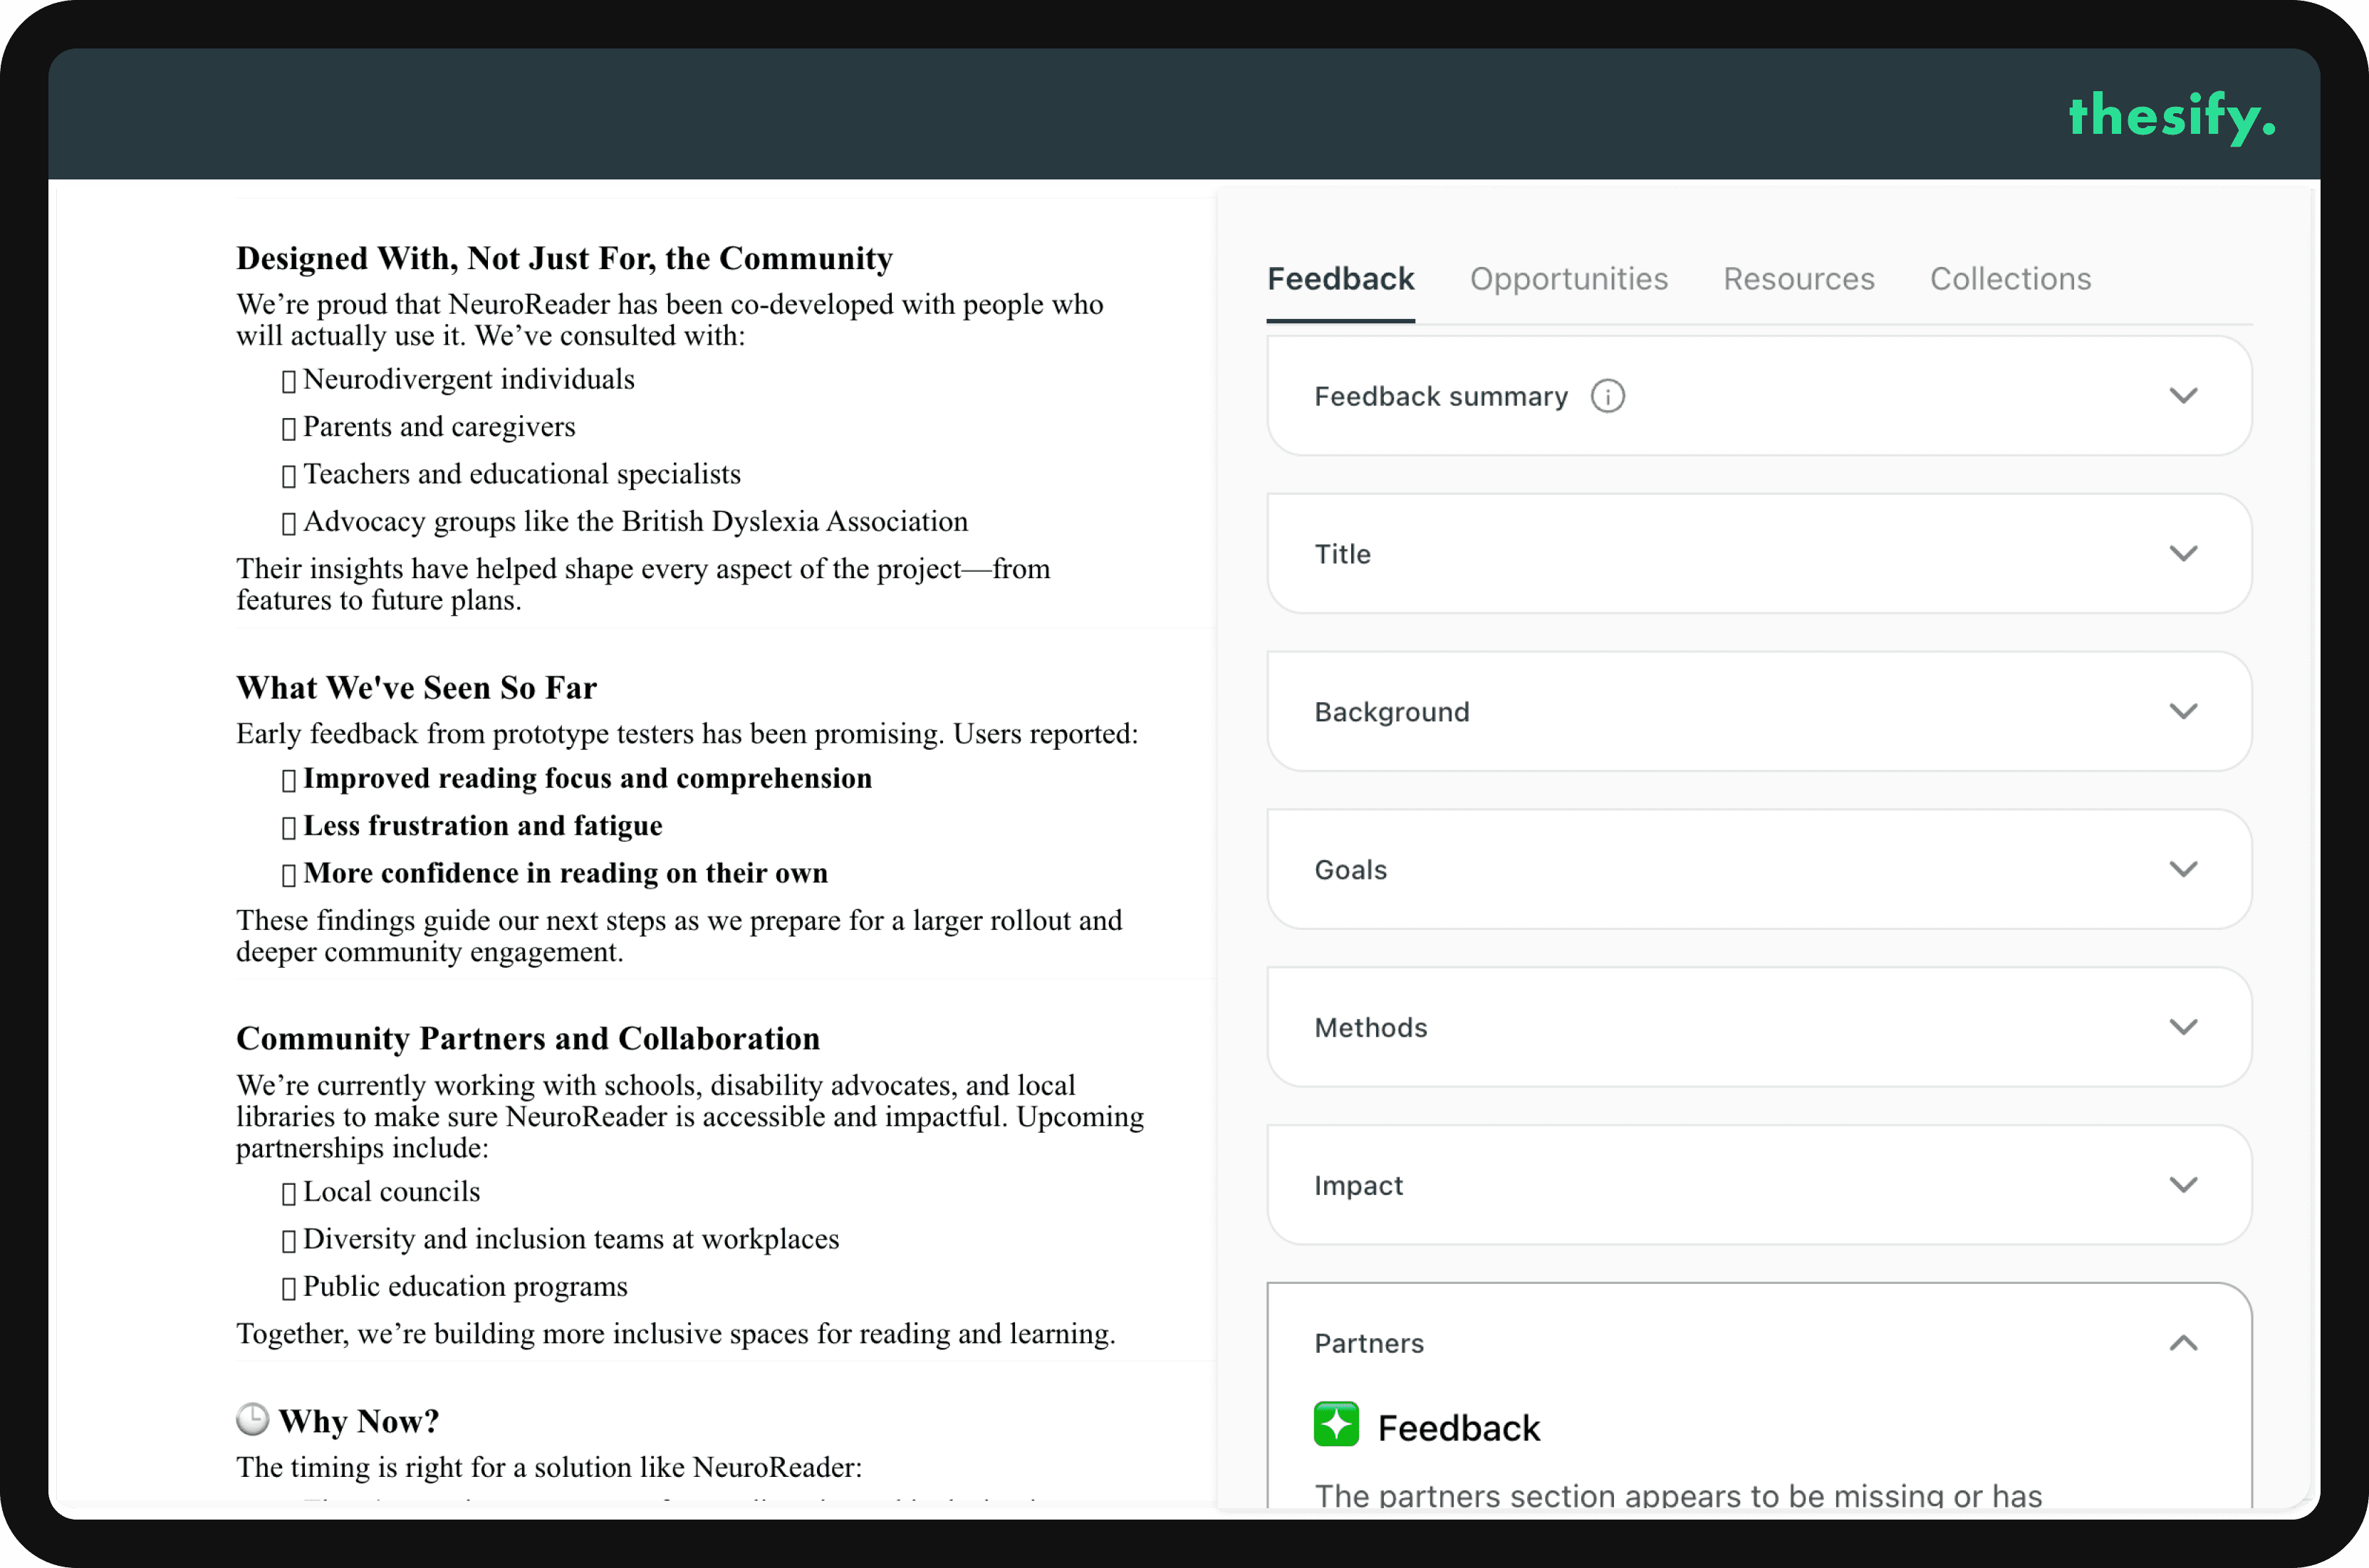This screenshot has width=2369, height=1568.
Task: Click the Feedback summary label
Action: (1440, 397)
